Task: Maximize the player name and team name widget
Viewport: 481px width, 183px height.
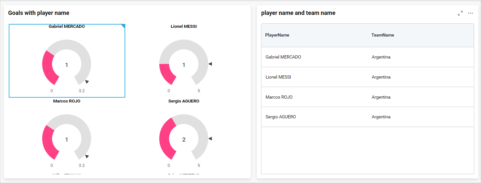Action: click(460, 13)
